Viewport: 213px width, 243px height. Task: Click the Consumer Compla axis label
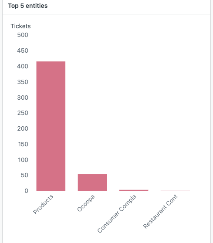117,214
